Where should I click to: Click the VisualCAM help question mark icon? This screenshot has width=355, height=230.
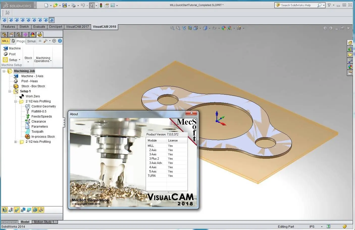(x=60, y=41)
